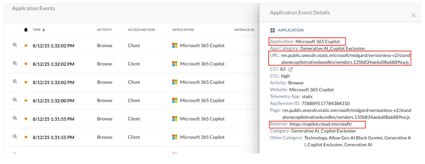
Task: Click the magnifier icon on the topmost 1:32:02 PM row
Action: 15,45
